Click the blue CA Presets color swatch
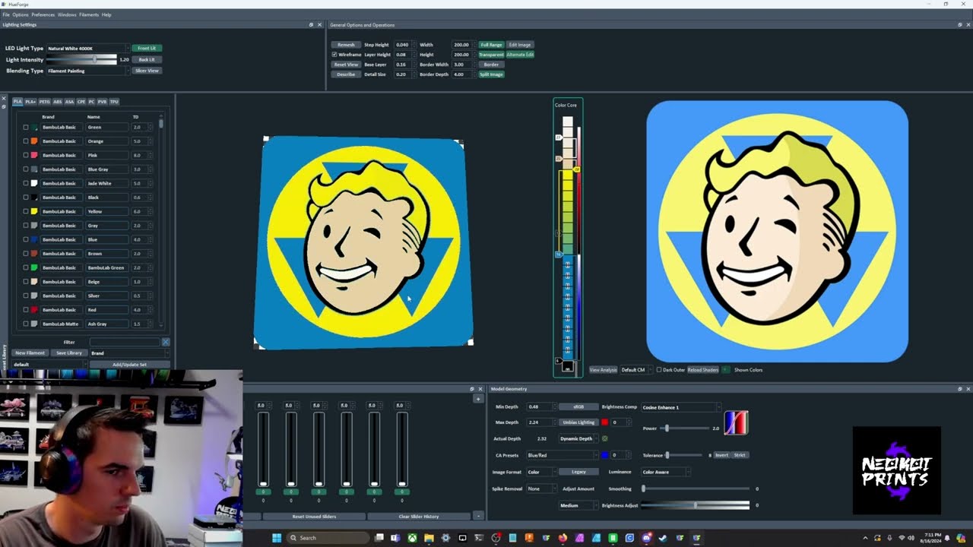This screenshot has width=973, height=547. click(605, 455)
